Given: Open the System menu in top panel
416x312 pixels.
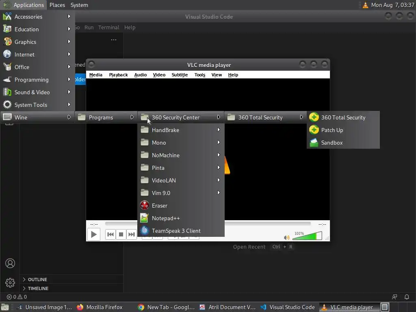Looking at the screenshot, I should tap(79, 5).
